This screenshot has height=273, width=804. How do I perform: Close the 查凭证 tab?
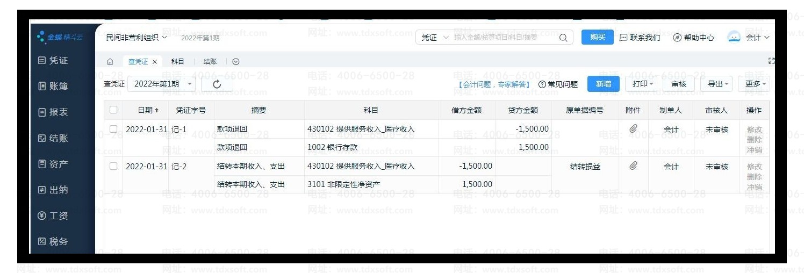(155, 62)
